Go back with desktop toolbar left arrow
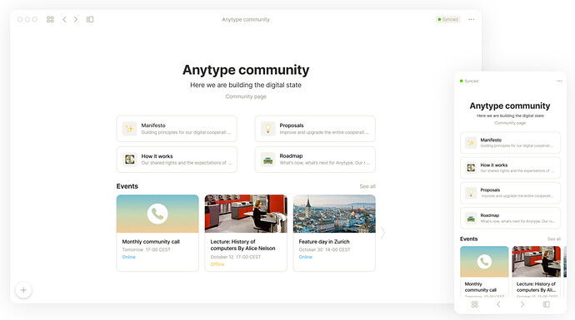575x320 pixels. tap(64, 19)
